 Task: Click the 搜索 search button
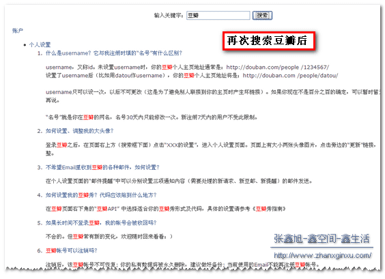(x=262, y=16)
